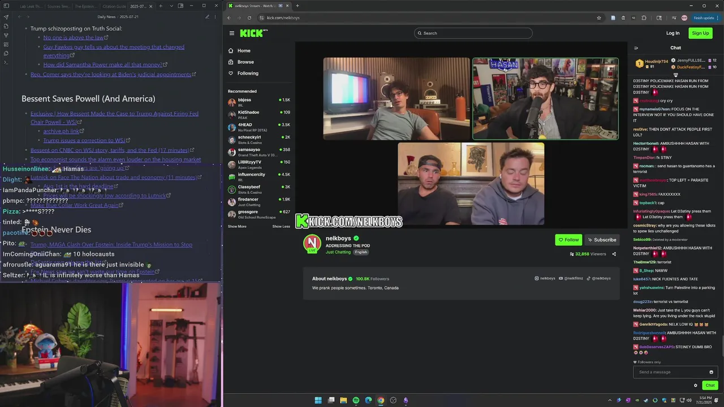The width and height of the screenshot is (724, 407).
Task: Toggle Obsidian right sidebar icon
Action: click(x=180, y=6)
